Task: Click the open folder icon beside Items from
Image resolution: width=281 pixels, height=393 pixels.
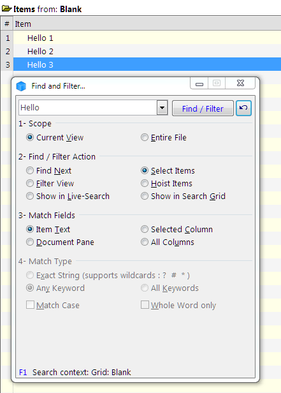Action: tap(6, 9)
